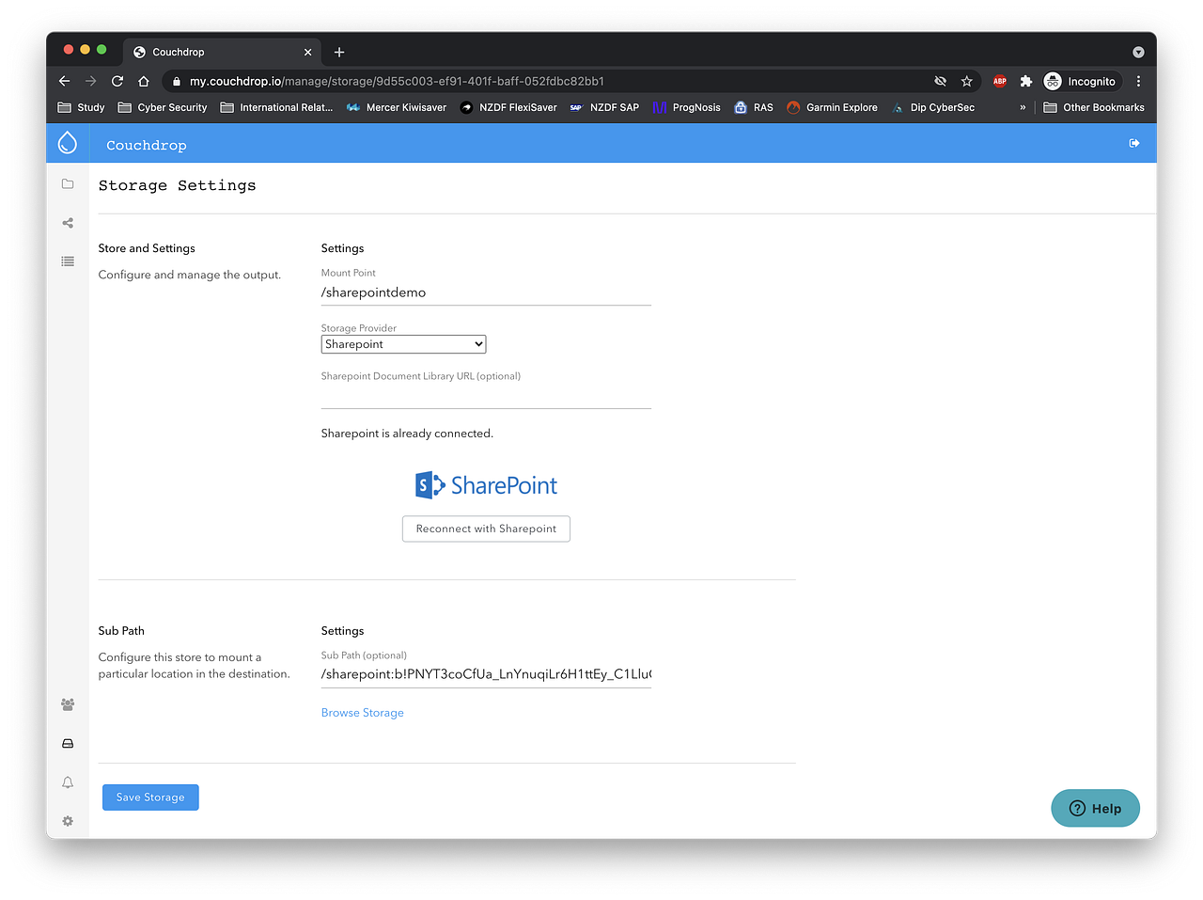Click the eye-slash icon in the address bar
Image resolution: width=1203 pixels, height=900 pixels.
(940, 81)
